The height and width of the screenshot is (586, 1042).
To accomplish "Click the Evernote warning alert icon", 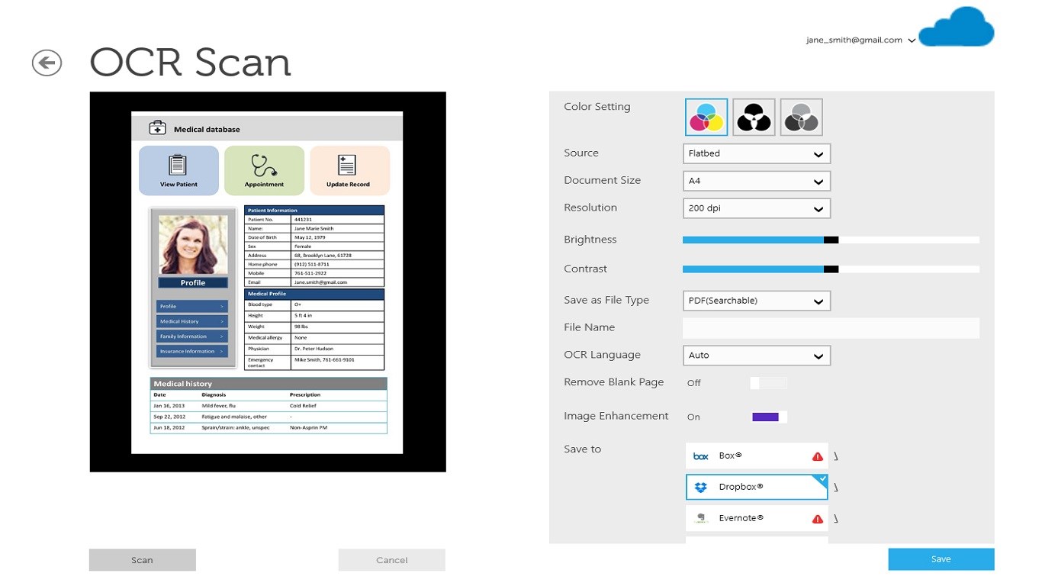I will 818,519.
